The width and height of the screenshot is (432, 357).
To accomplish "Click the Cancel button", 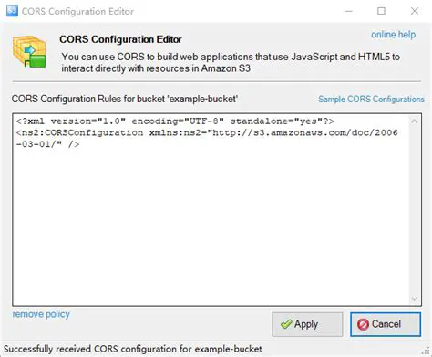I will click(x=386, y=324).
